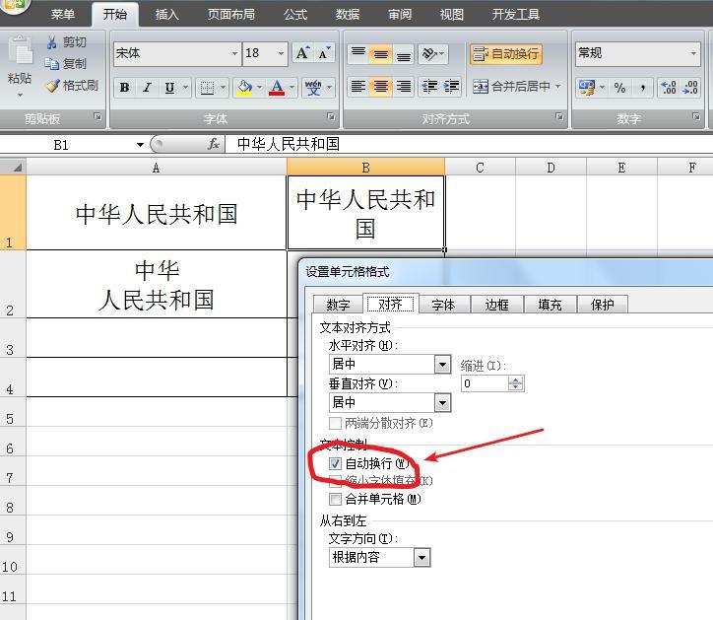Open 对齐方式 group dialog launcher
The image size is (713, 620).
(558, 116)
